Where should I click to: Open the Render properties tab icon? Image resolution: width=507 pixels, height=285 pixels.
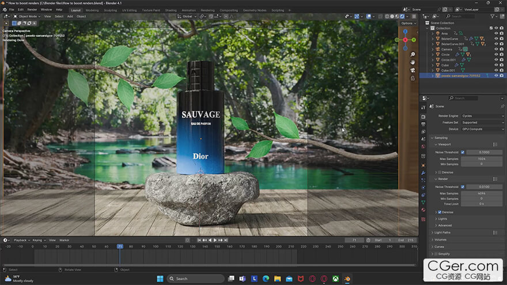pyautogui.click(x=423, y=117)
